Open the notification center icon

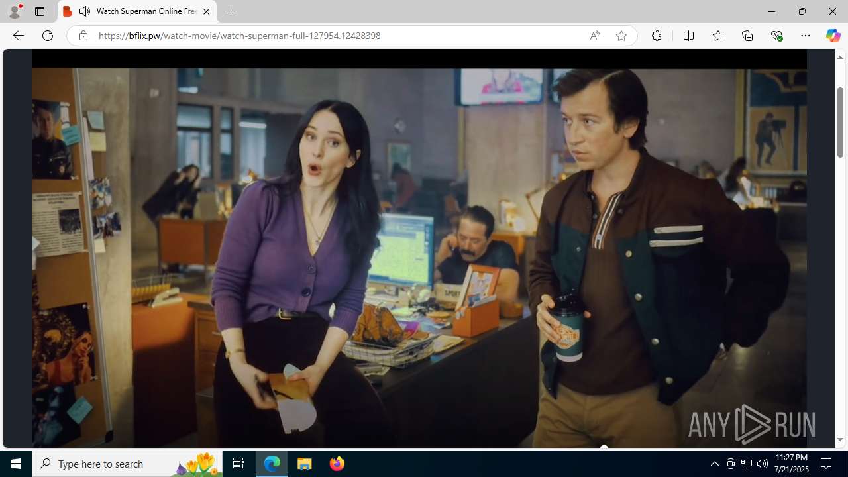tap(826, 464)
